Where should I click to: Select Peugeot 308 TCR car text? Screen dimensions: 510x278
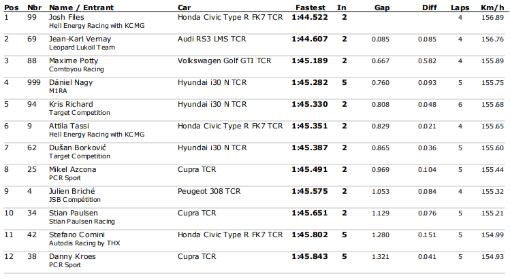(x=209, y=191)
